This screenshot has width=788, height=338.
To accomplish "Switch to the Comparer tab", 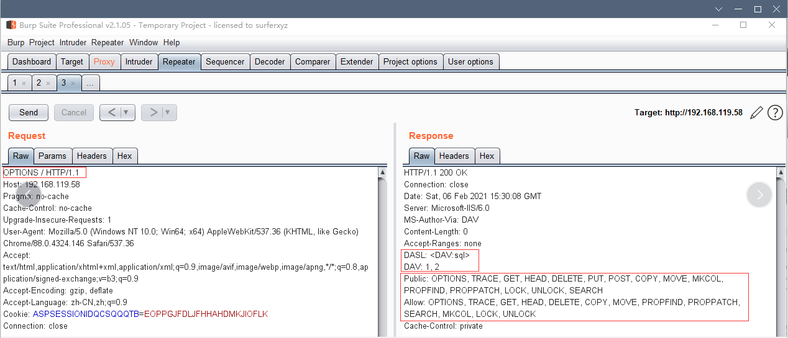I will 313,61.
